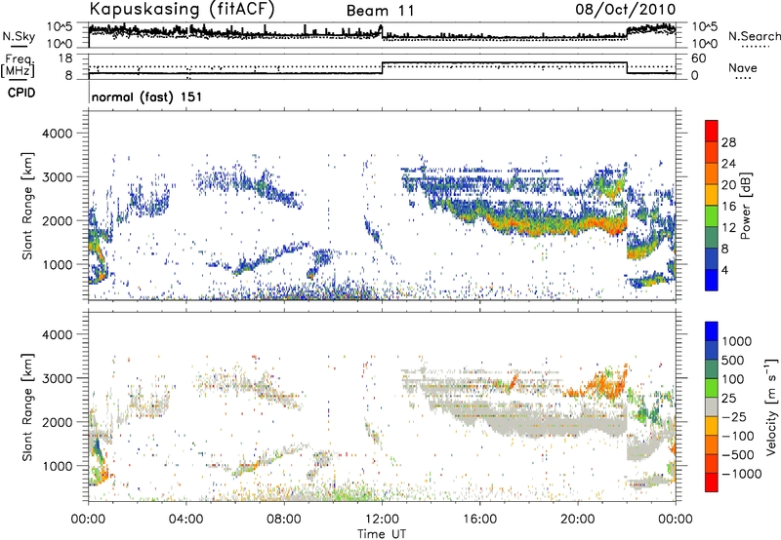Click the "24" label on the Power colorbar
This screenshot has height=540, width=781.
point(728,164)
